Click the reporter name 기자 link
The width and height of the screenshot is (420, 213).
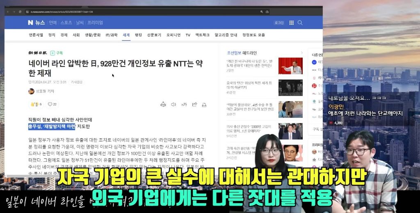click(x=45, y=91)
